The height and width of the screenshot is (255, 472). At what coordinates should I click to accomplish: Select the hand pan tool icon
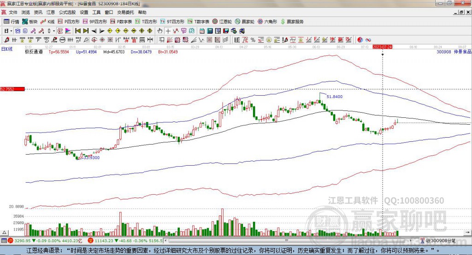pyautogui.click(x=160, y=31)
